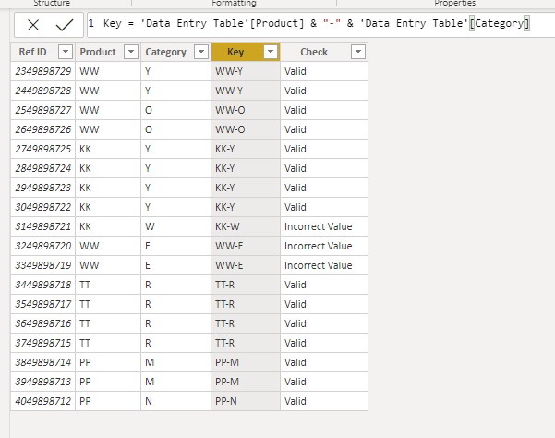
Task: Click Ref ID cell 3149898721
Action: (42, 226)
